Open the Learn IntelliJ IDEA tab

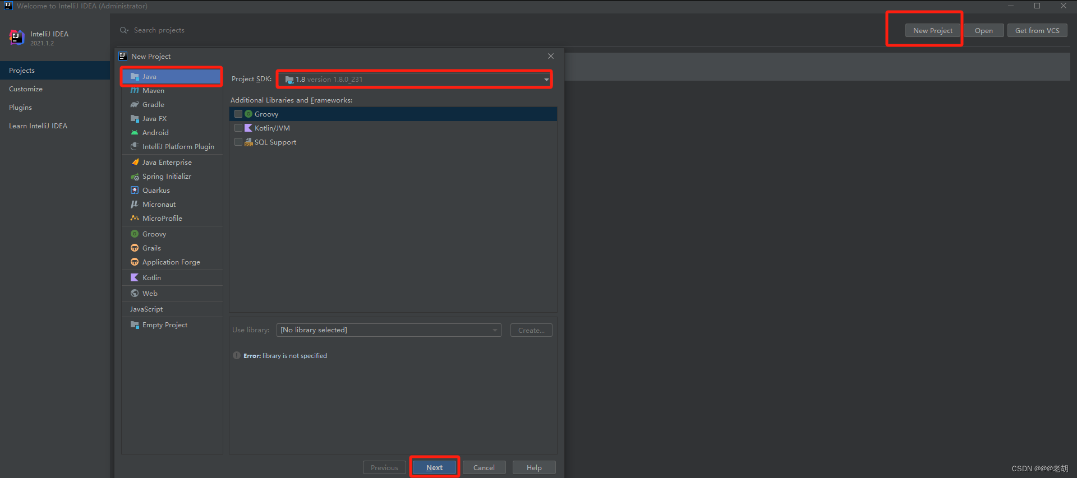55,126
